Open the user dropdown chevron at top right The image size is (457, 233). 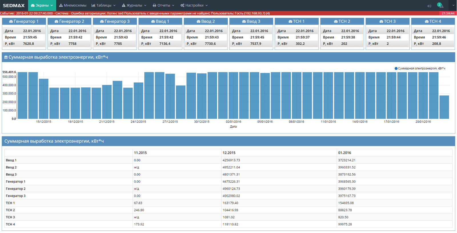(x=453, y=5)
